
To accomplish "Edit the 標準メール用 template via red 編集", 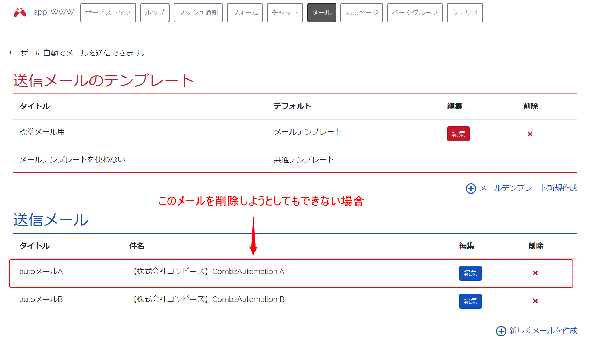I will click(x=458, y=134).
